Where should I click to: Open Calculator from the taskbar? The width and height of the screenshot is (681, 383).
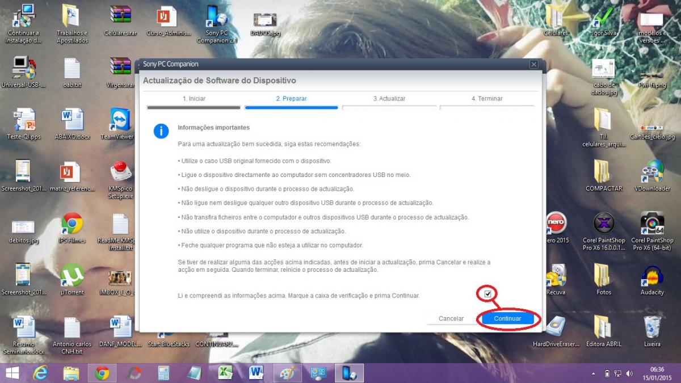(164, 373)
